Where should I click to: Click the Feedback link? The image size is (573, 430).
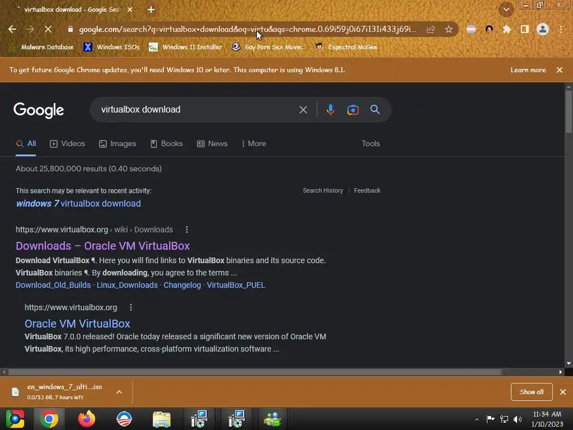[367, 190]
